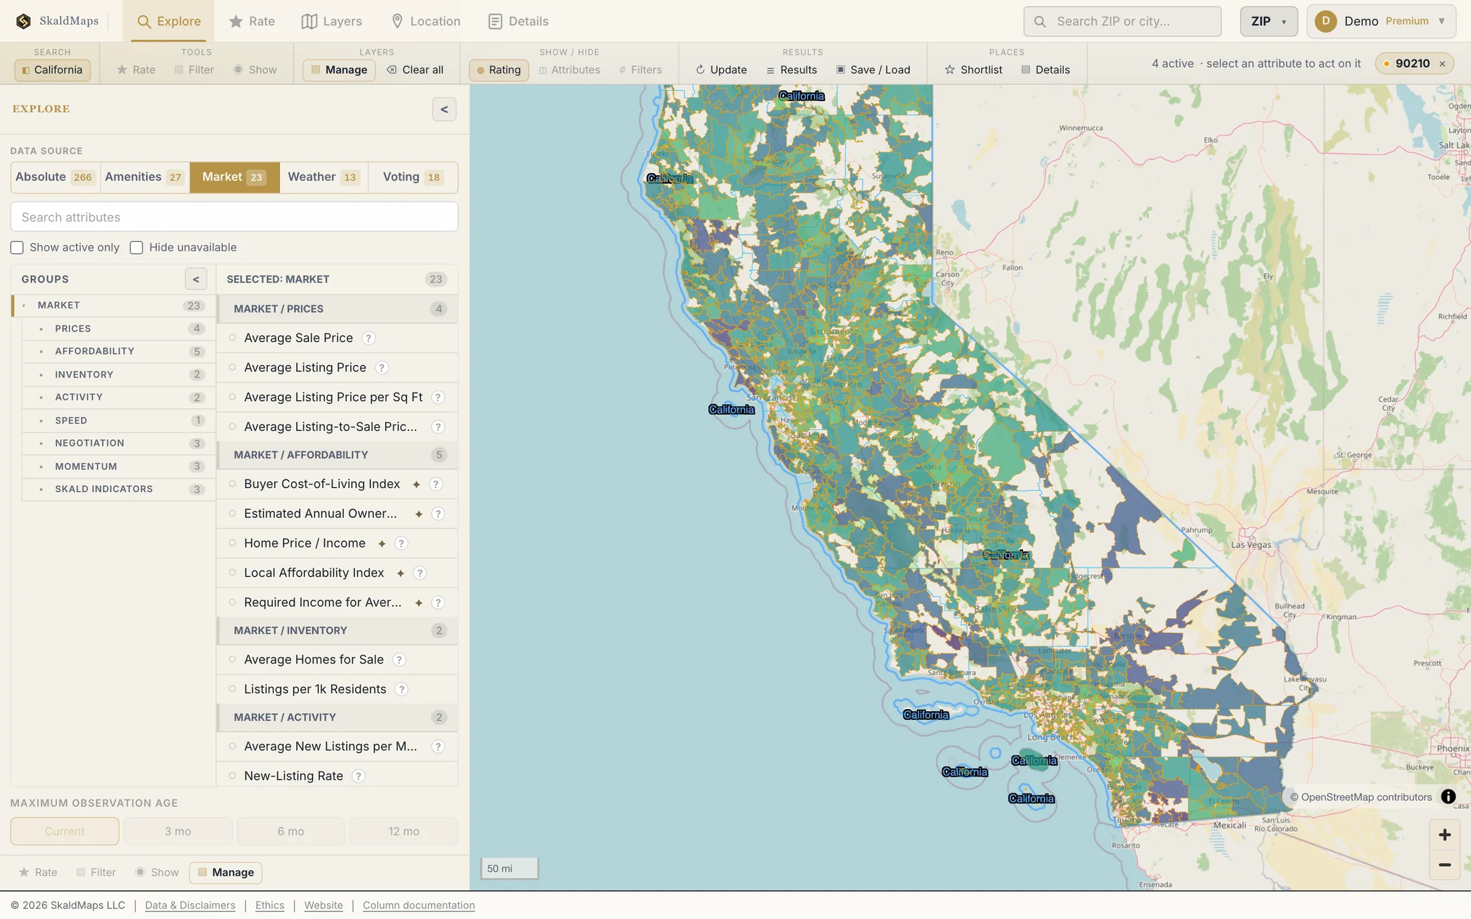The width and height of the screenshot is (1471, 919).
Task: Open the Data & Disclaimers link
Action: click(190, 905)
